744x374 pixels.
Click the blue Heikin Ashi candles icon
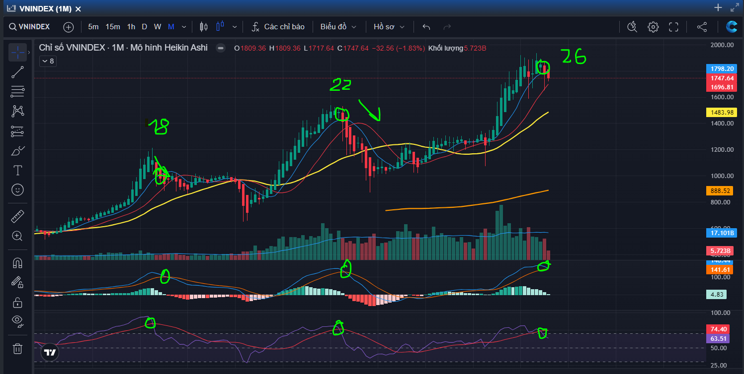coord(220,27)
